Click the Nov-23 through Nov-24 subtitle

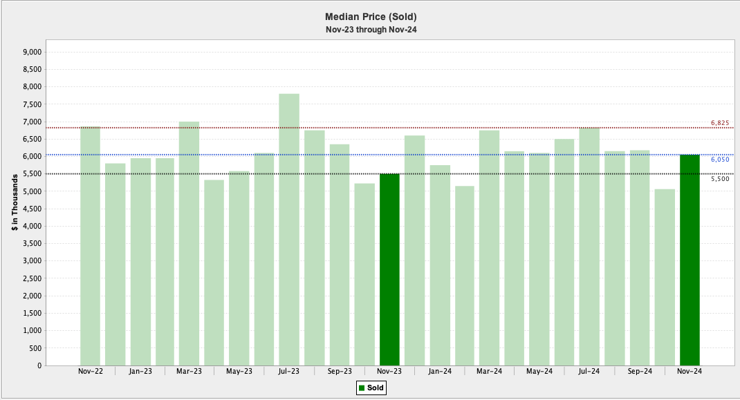coord(371,30)
